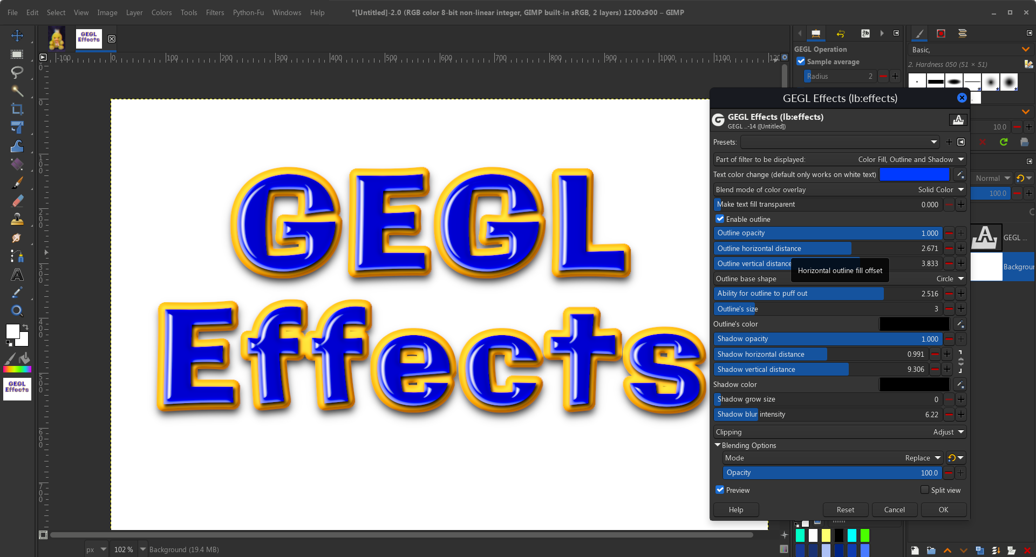Viewport: 1036px width, 557px height.
Task: Open the Filters menu
Action: (215, 12)
